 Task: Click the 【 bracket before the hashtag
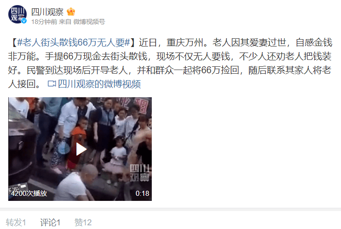pyautogui.click(x=13, y=42)
